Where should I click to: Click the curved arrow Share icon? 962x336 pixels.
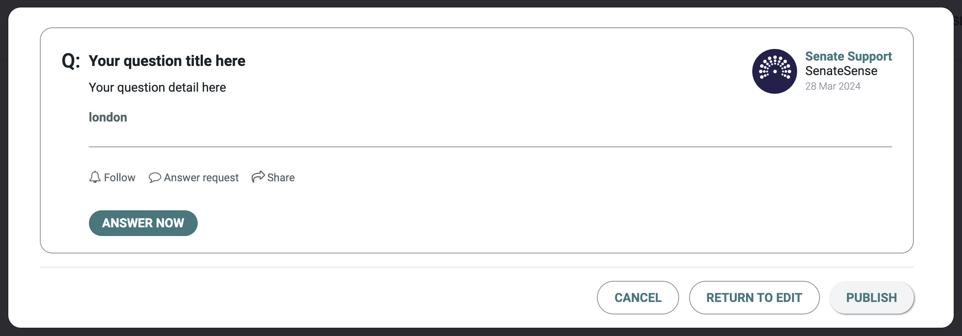(258, 177)
